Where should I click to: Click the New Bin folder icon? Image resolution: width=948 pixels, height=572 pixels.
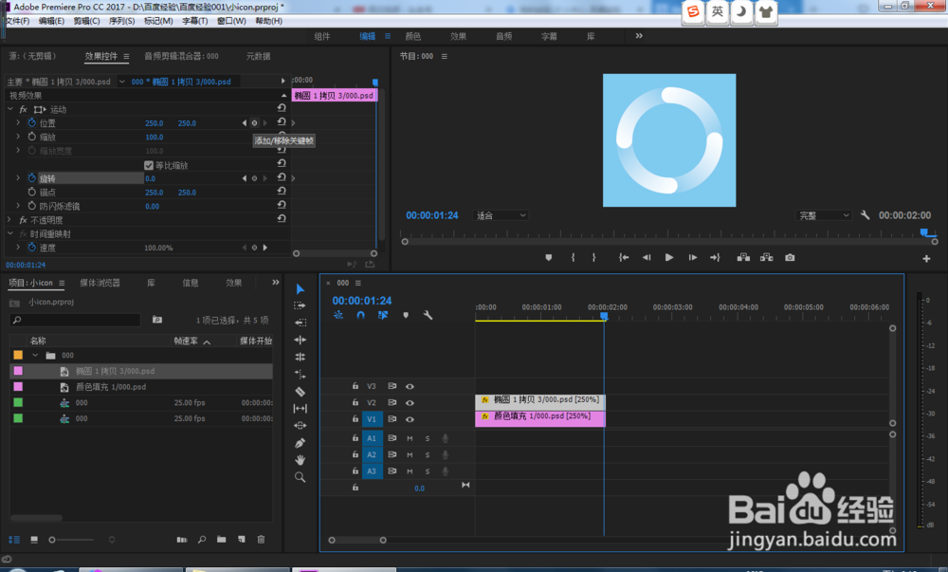click(221, 540)
